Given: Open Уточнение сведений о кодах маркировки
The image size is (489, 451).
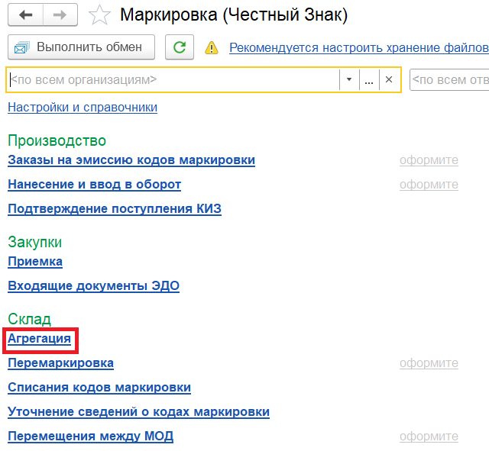Looking at the screenshot, I should coord(138,412).
